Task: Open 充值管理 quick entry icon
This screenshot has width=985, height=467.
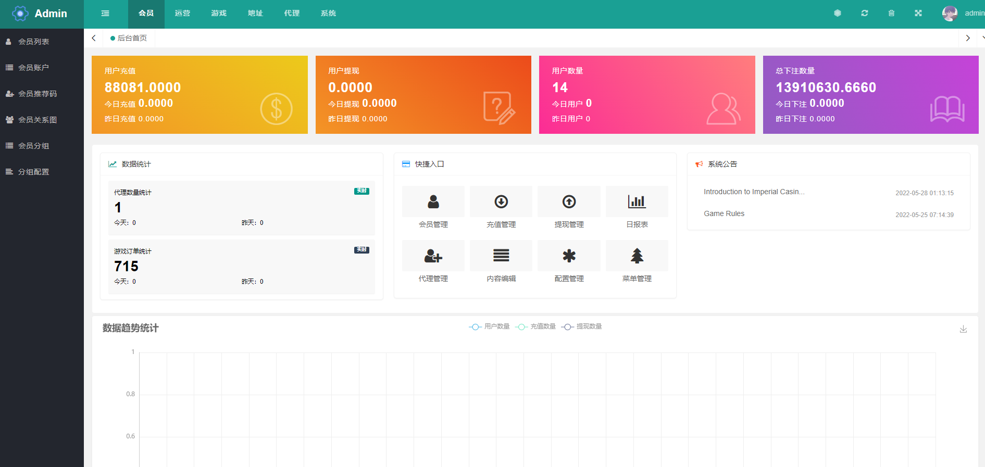Action: (x=501, y=201)
